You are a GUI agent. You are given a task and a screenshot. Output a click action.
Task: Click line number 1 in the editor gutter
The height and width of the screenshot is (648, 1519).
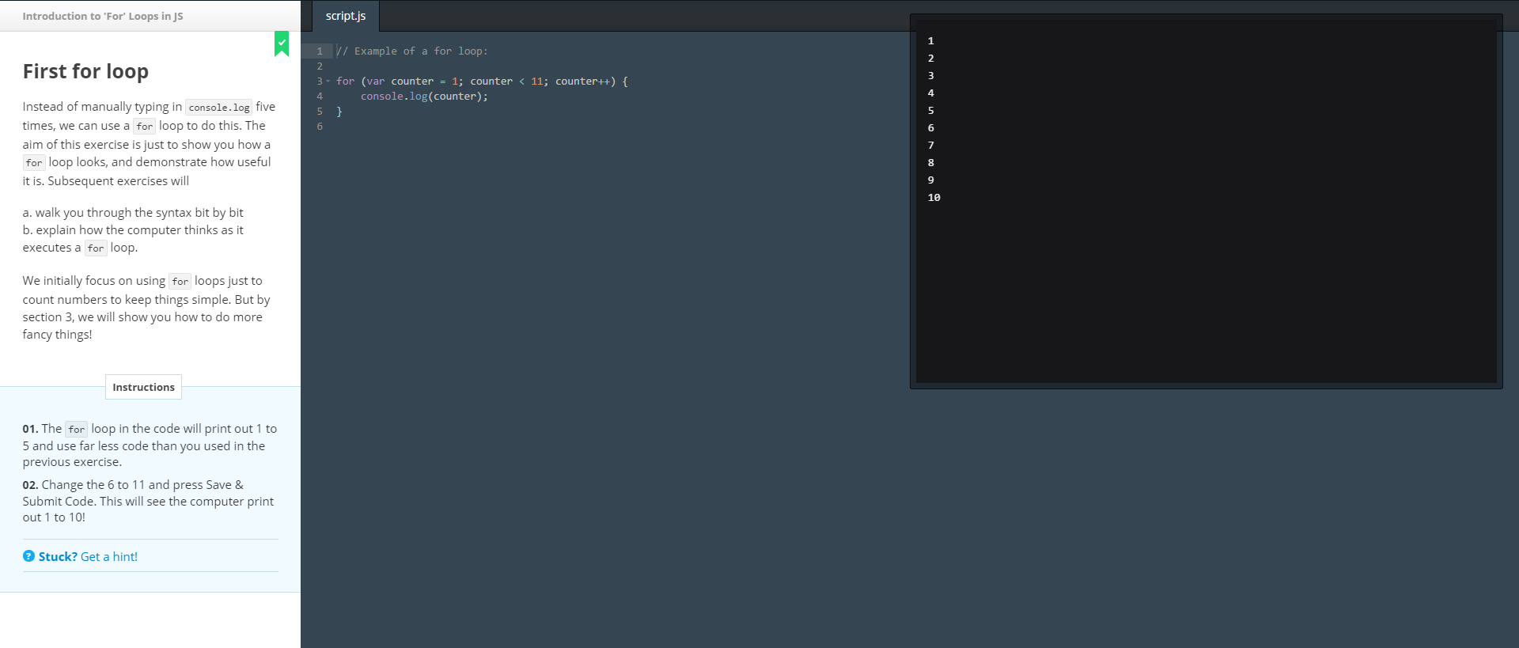point(320,51)
